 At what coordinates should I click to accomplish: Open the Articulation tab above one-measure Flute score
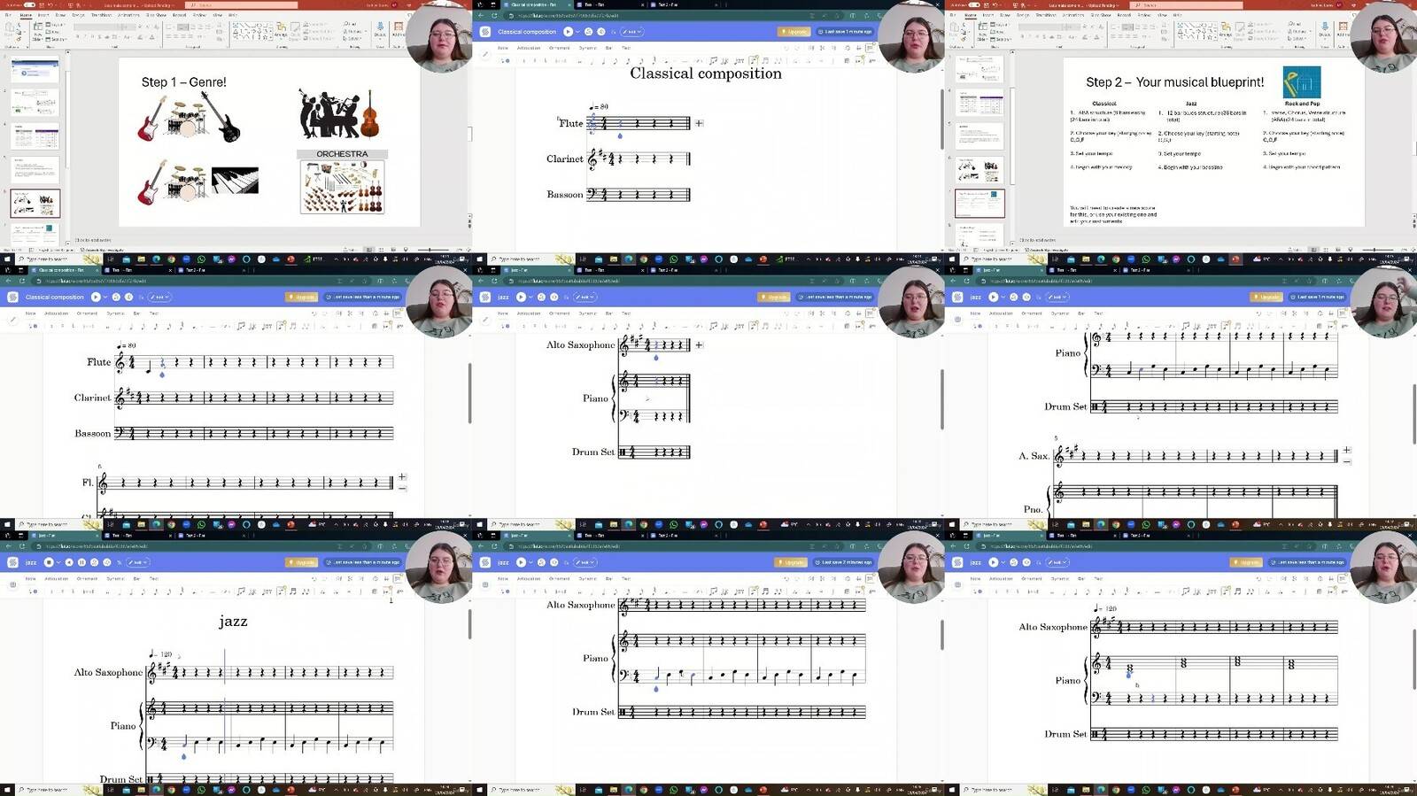point(529,48)
